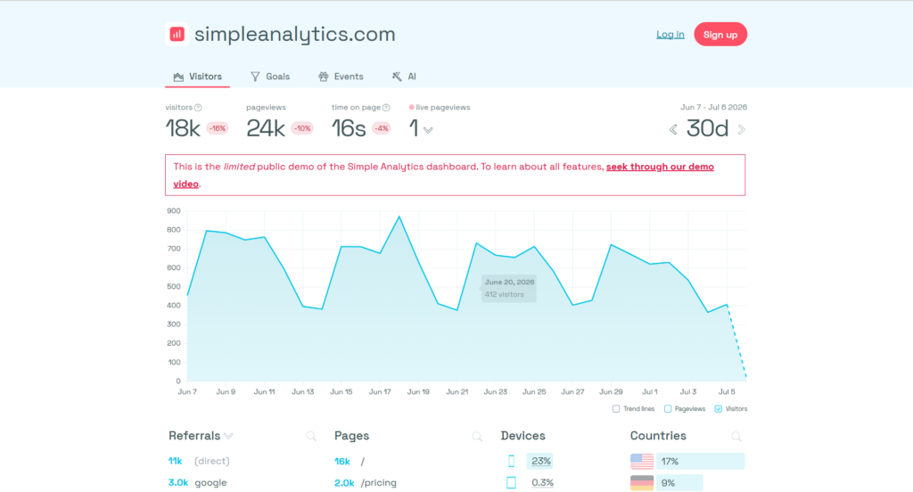Click the Sign up button
The image size is (913, 492).
coord(720,35)
